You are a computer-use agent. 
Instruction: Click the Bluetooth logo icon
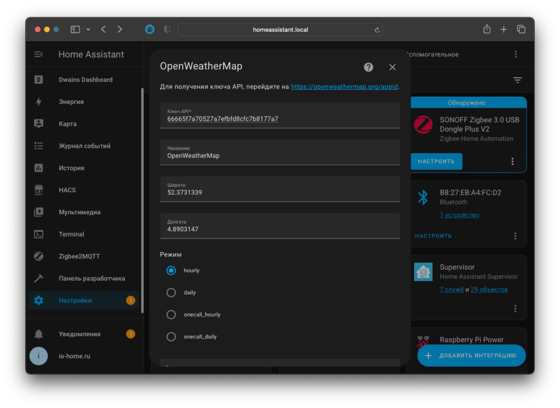(x=423, y=197)
